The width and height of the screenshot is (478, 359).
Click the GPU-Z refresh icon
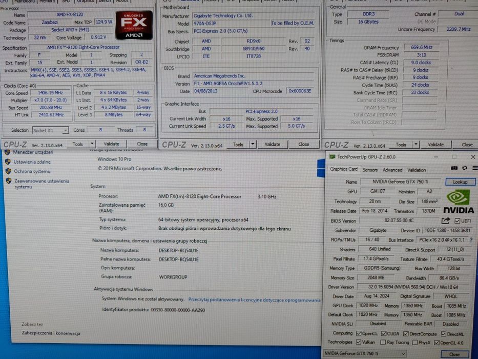point(465,168)
